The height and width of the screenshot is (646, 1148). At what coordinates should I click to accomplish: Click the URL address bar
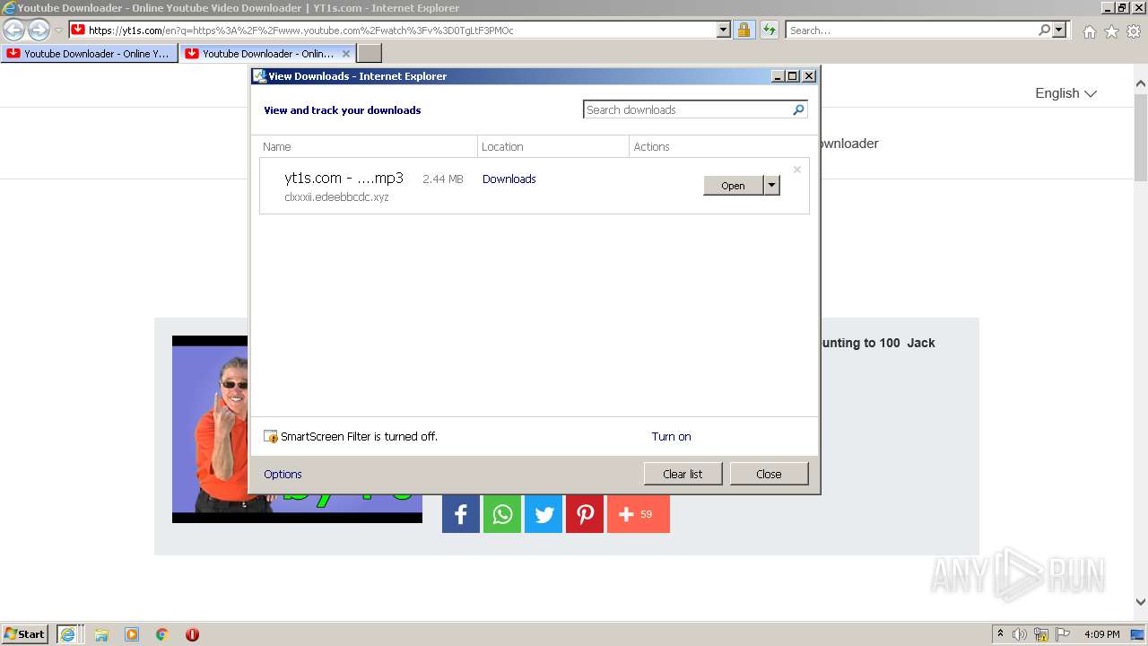401,30
